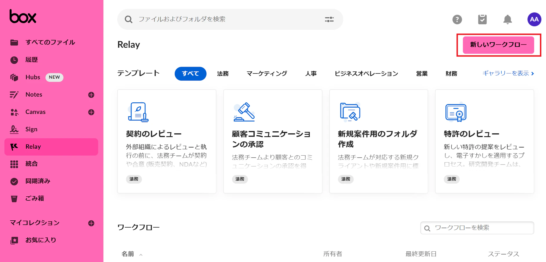Filter templates by 法務 tab
The image size is (546, 262).
(223, 74)
